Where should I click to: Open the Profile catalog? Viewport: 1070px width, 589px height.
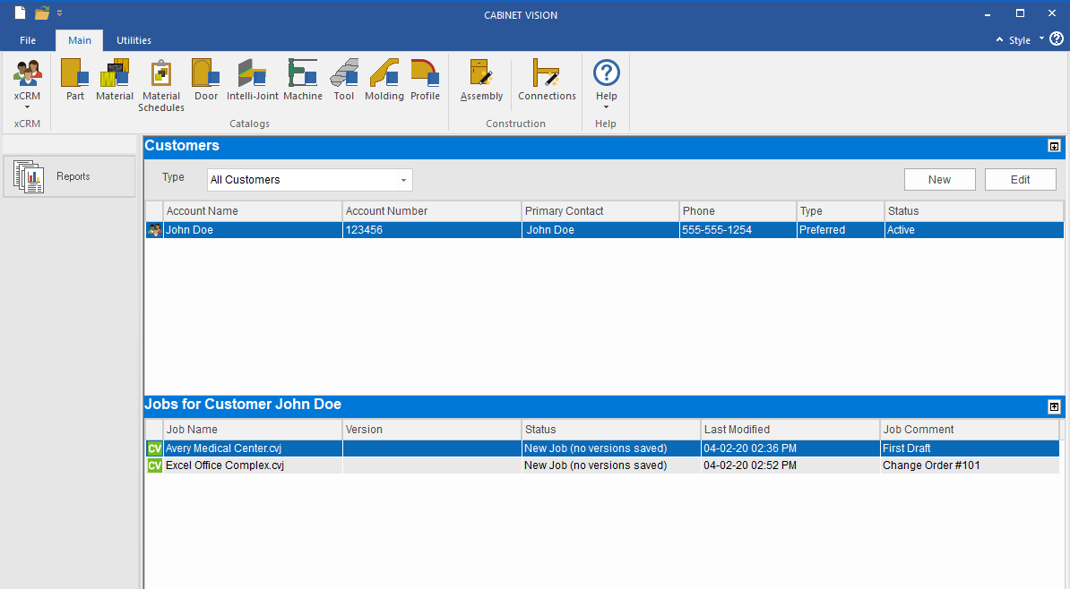(425, 80)
